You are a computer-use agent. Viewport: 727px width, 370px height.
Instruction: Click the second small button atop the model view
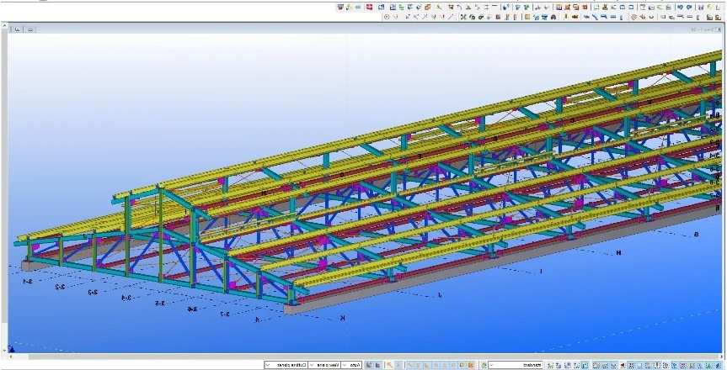30,29
